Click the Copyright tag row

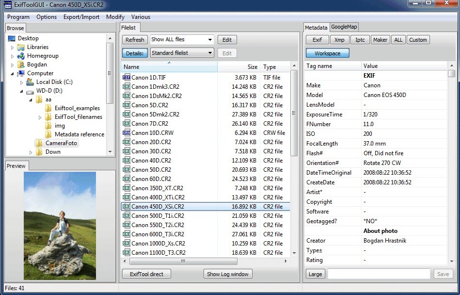point(376,202)
